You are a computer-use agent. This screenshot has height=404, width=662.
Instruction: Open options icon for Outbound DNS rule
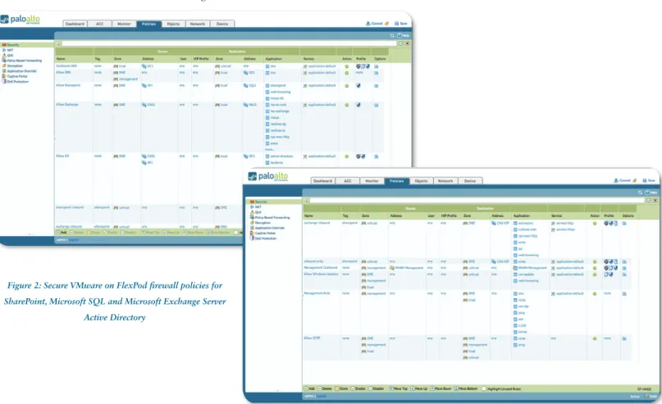pos(377,66)
